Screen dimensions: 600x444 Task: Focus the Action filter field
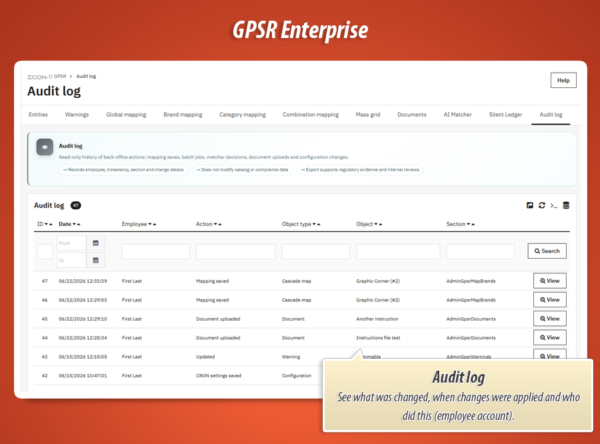pos(236,252)
